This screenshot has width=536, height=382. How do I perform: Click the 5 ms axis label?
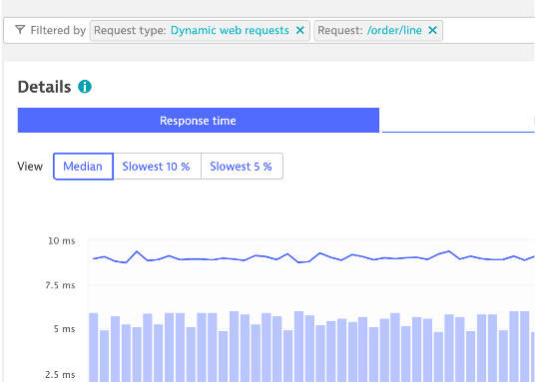64,329
